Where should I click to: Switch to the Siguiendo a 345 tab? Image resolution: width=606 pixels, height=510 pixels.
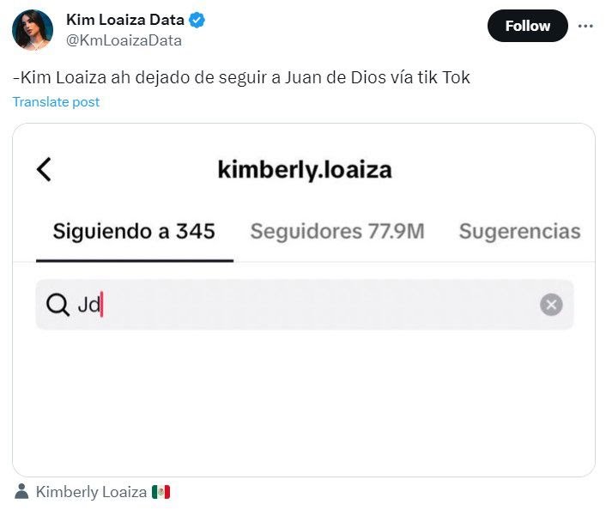(134, 231)
